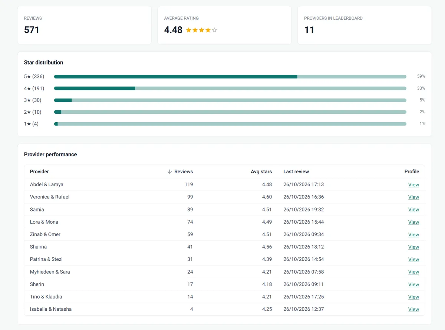Screen dimensions: 445x330
Task: Open Shaima's profile View link
Action: (413, 247)
